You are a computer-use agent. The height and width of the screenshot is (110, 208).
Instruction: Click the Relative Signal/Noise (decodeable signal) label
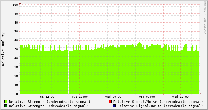click(160, 106)
